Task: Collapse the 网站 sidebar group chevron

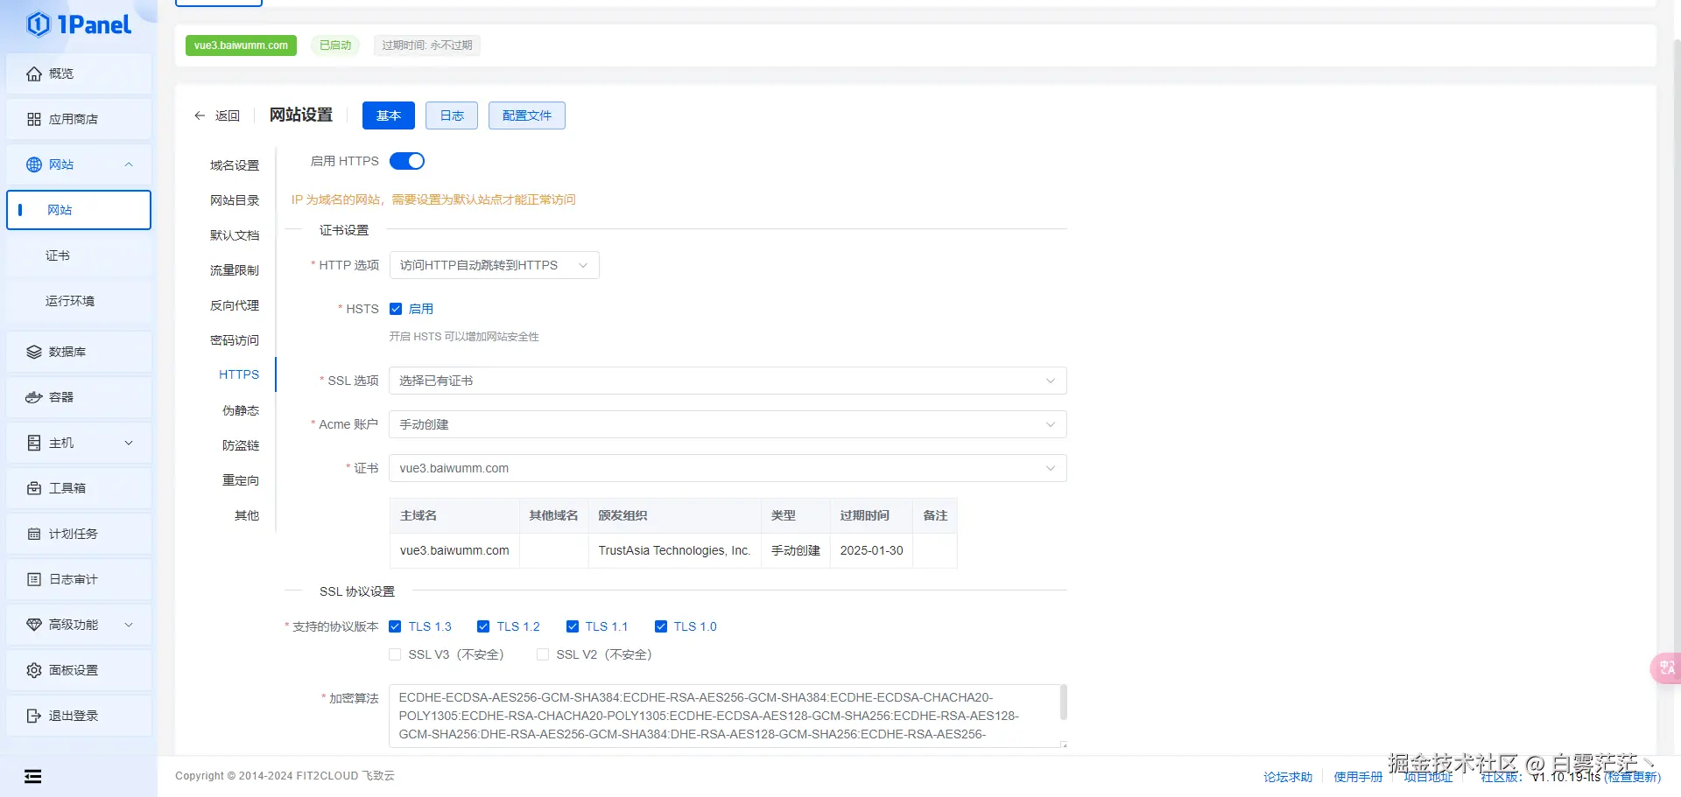Action: click(x=129, y=164)
